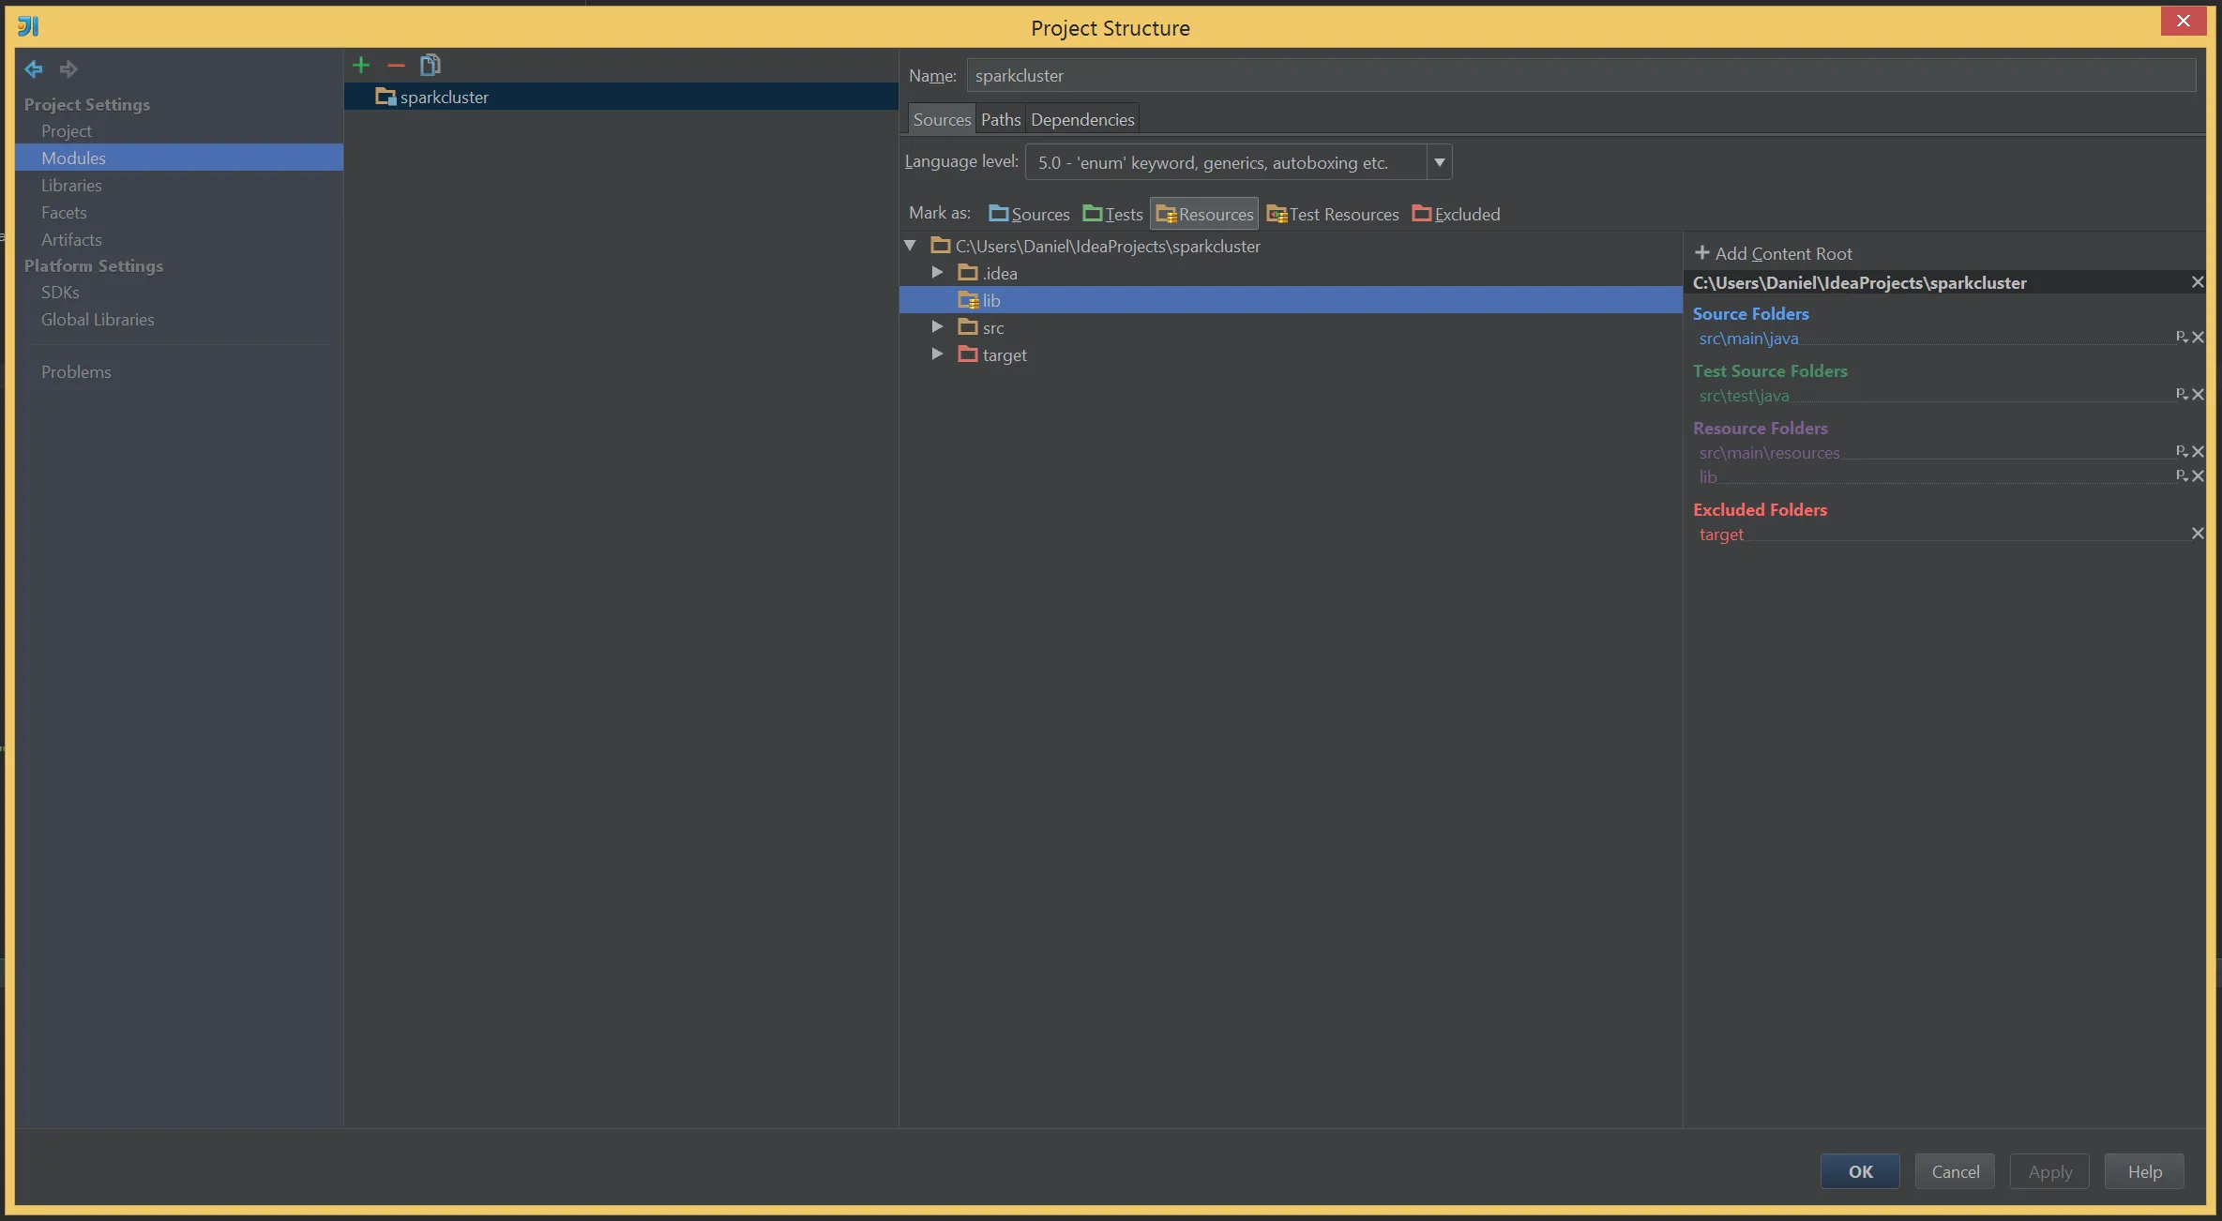Mark selected folder as Sources
The image size is (2222, 1221).
click(x=1029, y=214)
